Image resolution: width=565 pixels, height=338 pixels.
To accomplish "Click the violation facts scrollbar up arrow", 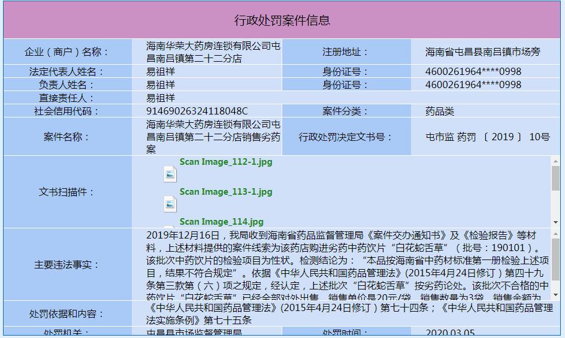I will point(555,234).
